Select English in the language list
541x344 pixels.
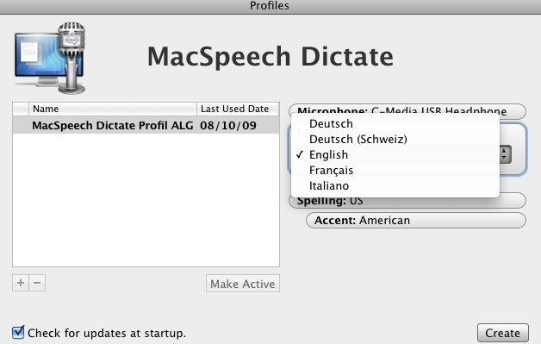coord(395,154)
